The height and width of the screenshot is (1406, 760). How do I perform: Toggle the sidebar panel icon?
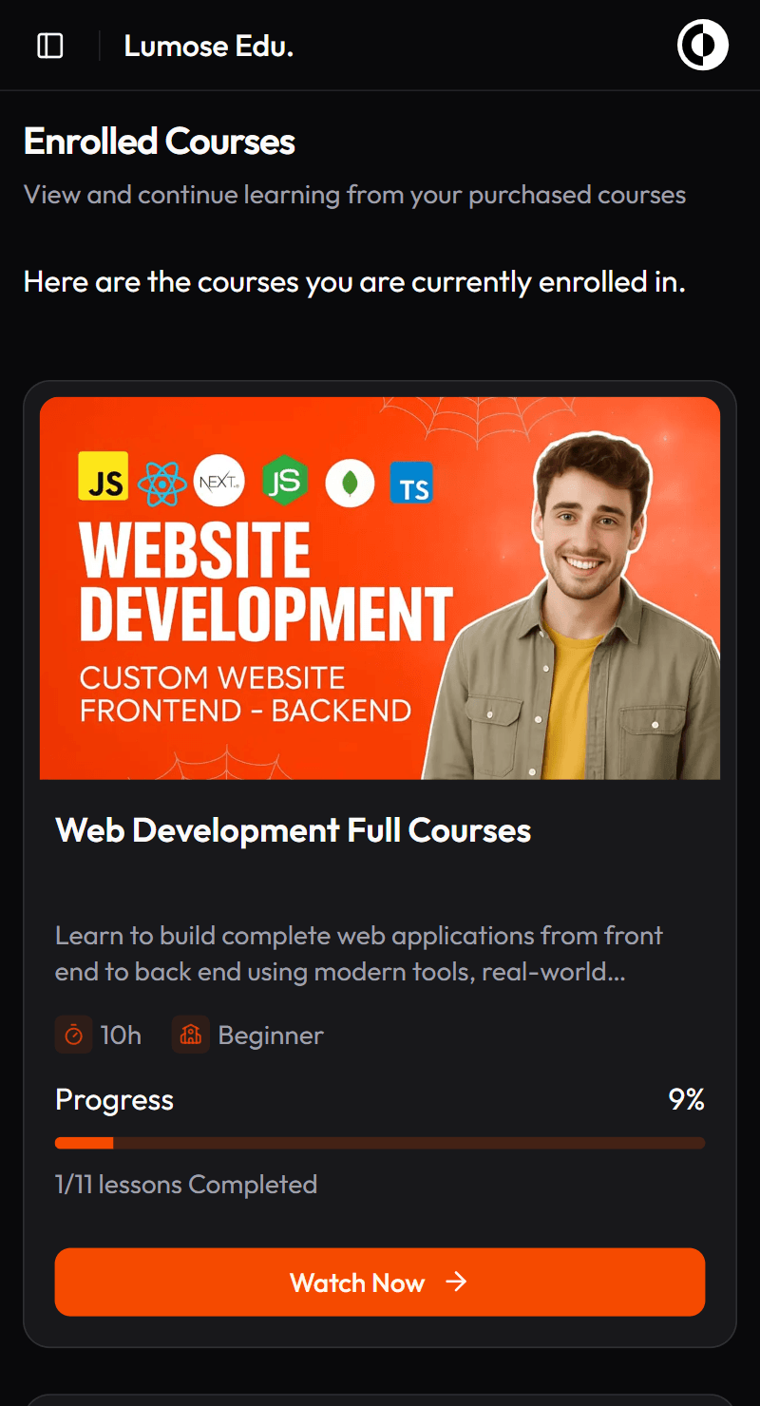pos(49,46)
